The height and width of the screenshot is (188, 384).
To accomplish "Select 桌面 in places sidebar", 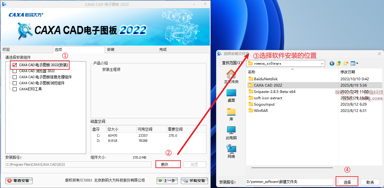I will click(x=231, y=96).
